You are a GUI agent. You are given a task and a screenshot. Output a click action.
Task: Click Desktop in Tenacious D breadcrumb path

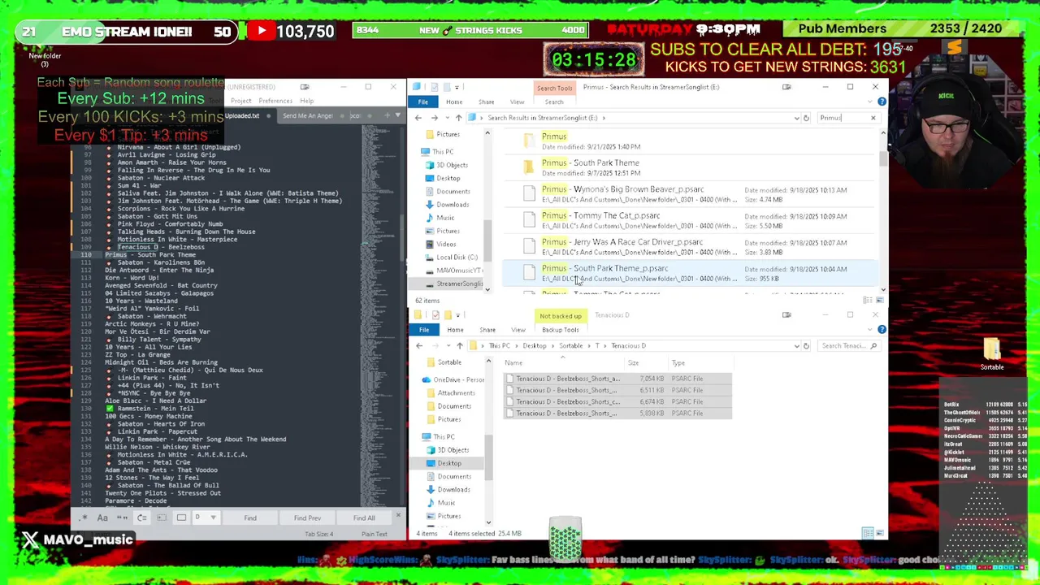[534, 346]
